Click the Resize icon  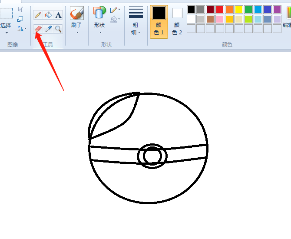point(20,19)
